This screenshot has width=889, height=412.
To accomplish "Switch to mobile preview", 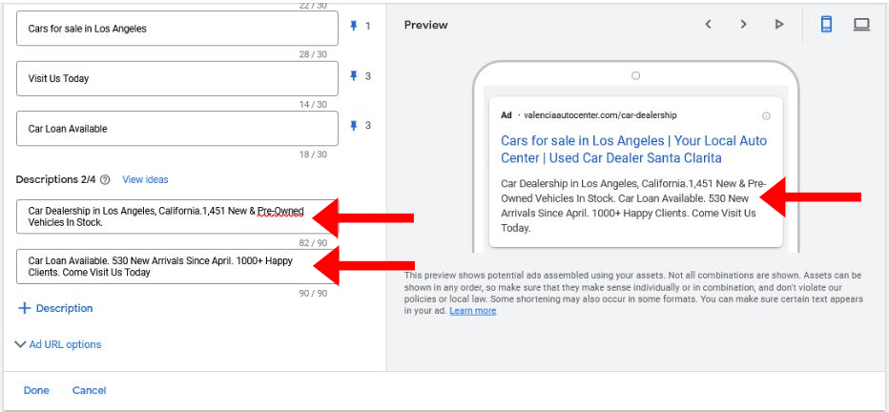I will [x=826, y=25].
